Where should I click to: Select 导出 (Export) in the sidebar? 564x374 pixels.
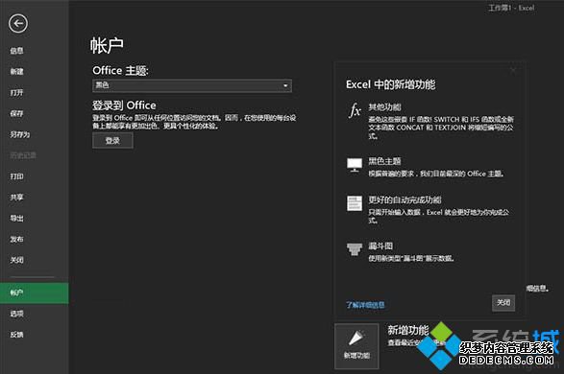click(x=16, y=219)
